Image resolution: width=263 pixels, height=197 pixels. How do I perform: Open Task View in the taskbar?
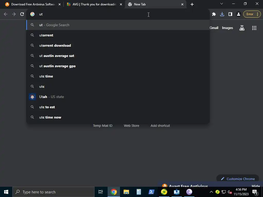point(101,192)
